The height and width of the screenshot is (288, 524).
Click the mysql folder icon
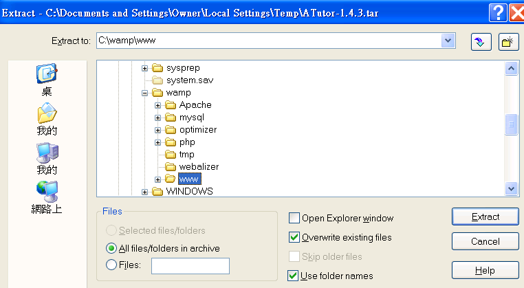click(171, 118)
